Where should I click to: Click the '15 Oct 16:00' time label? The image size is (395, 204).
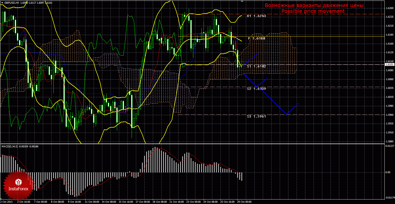126,202
